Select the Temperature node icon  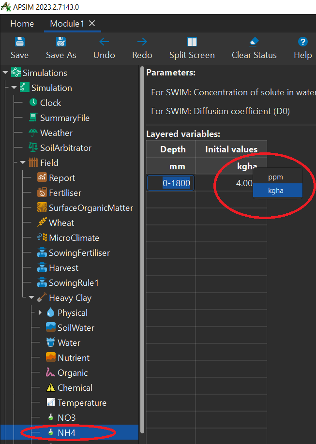click(x=50, y=402)
